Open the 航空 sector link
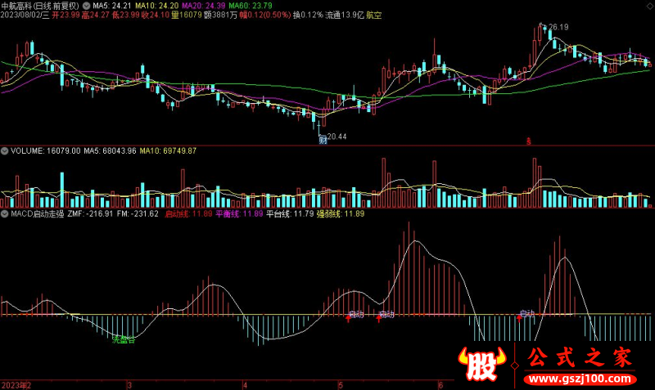655x390 pixels. [x=374, y=15]
